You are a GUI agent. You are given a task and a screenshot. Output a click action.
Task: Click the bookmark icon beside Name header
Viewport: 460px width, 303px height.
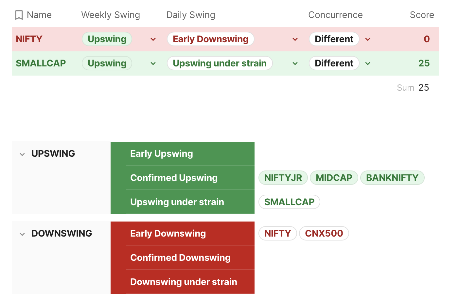19,15
